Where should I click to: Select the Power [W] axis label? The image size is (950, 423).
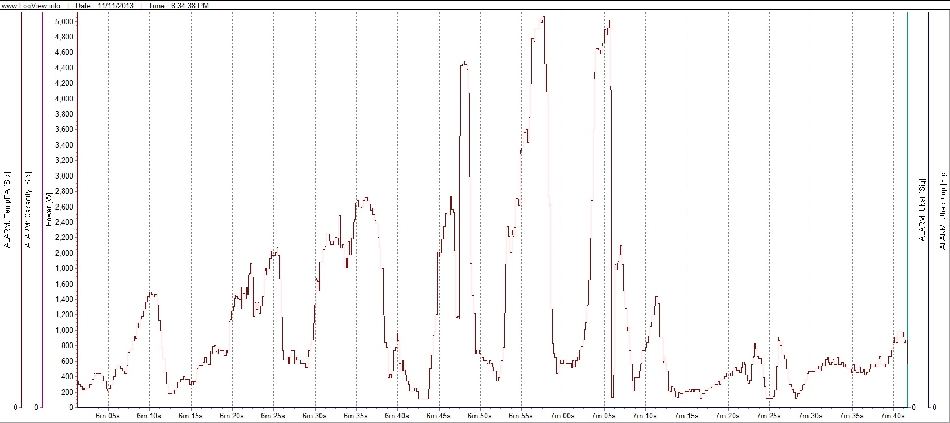click(x=48, y=209)
